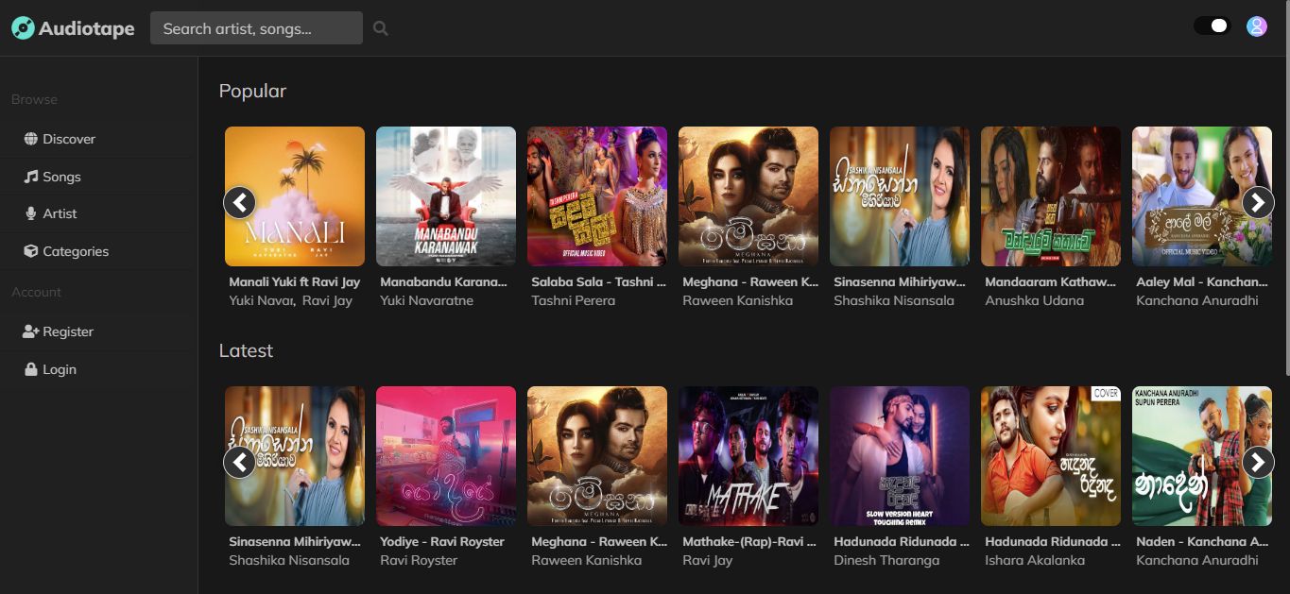Open the Mathake rap cover thumbnail
The height and width of the screenshot is (594, 1290).
748,456
